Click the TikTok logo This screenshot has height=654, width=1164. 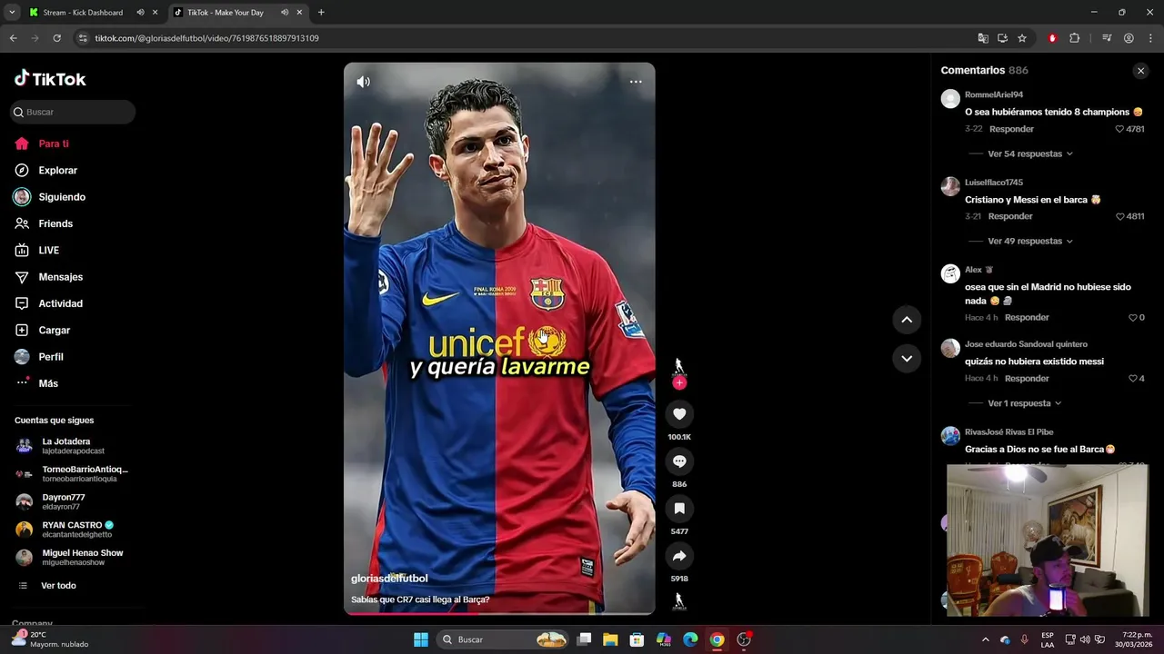50,79
